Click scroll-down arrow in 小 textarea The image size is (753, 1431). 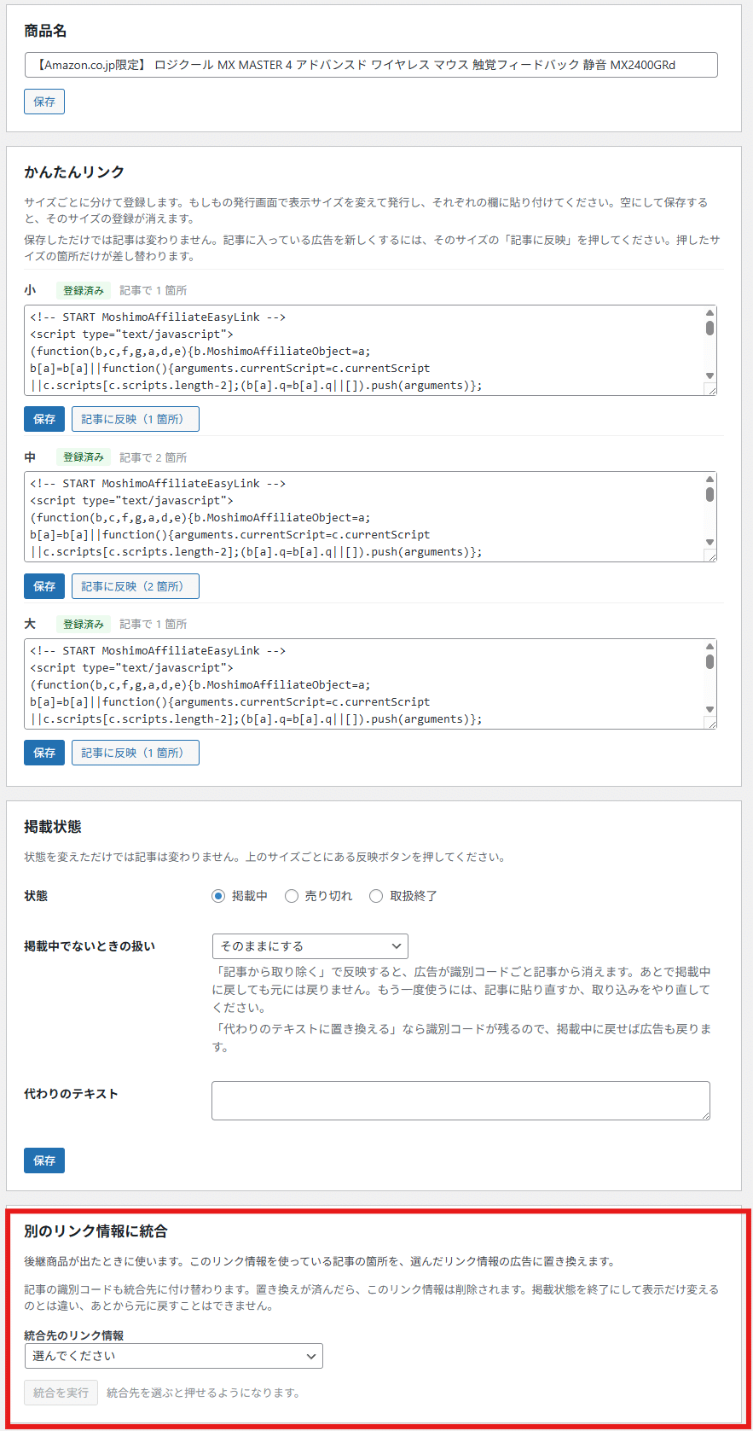710,375
